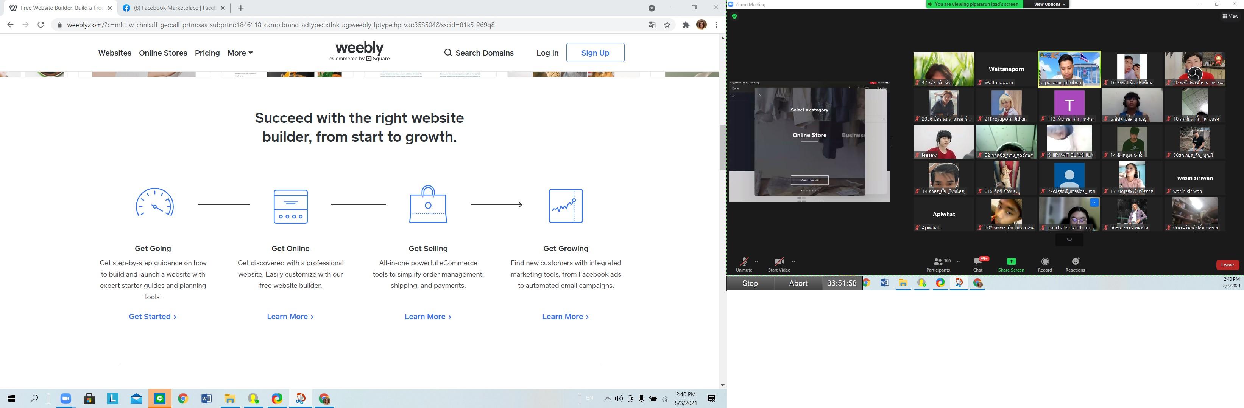
Task: Close the Weebly browser tab
Action: pyautogui.click(x=110, y=8)
